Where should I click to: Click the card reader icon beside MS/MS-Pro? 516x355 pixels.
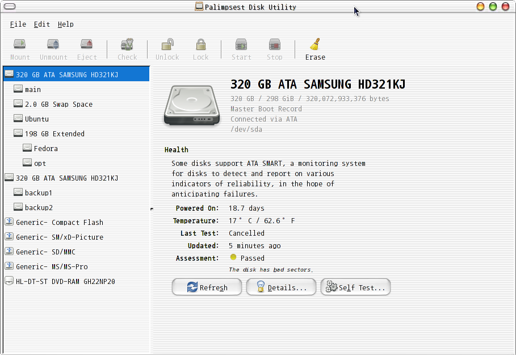coord(9,266)
